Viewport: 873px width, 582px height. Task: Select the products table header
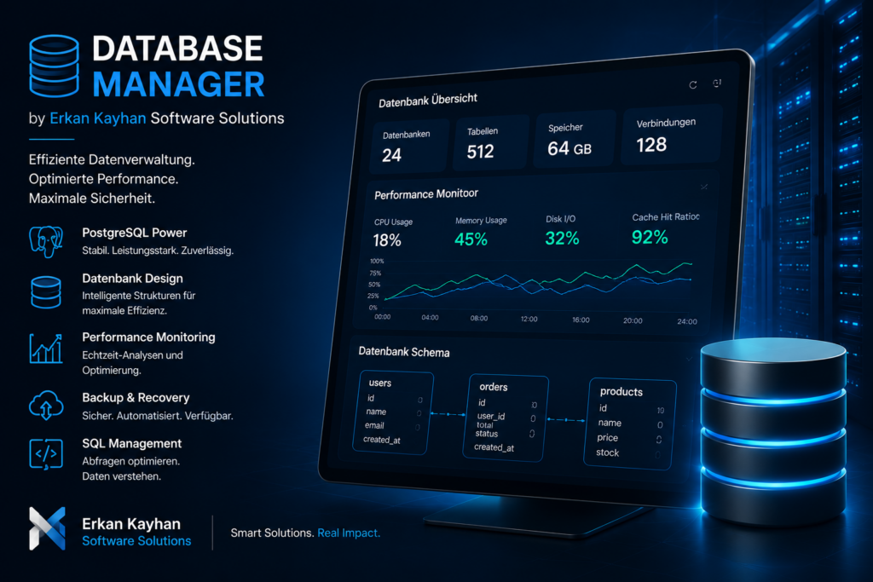pyautogui.click(x=622, y=392)
